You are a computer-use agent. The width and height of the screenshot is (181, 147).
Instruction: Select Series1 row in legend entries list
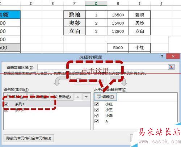coord(47,104)
